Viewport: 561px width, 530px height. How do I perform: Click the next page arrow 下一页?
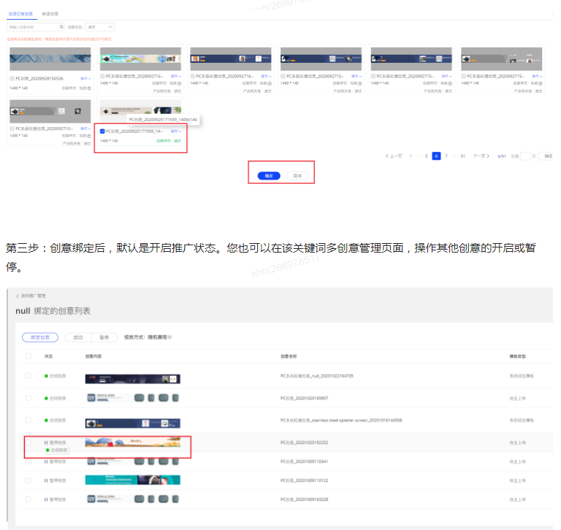pos(481,156)
